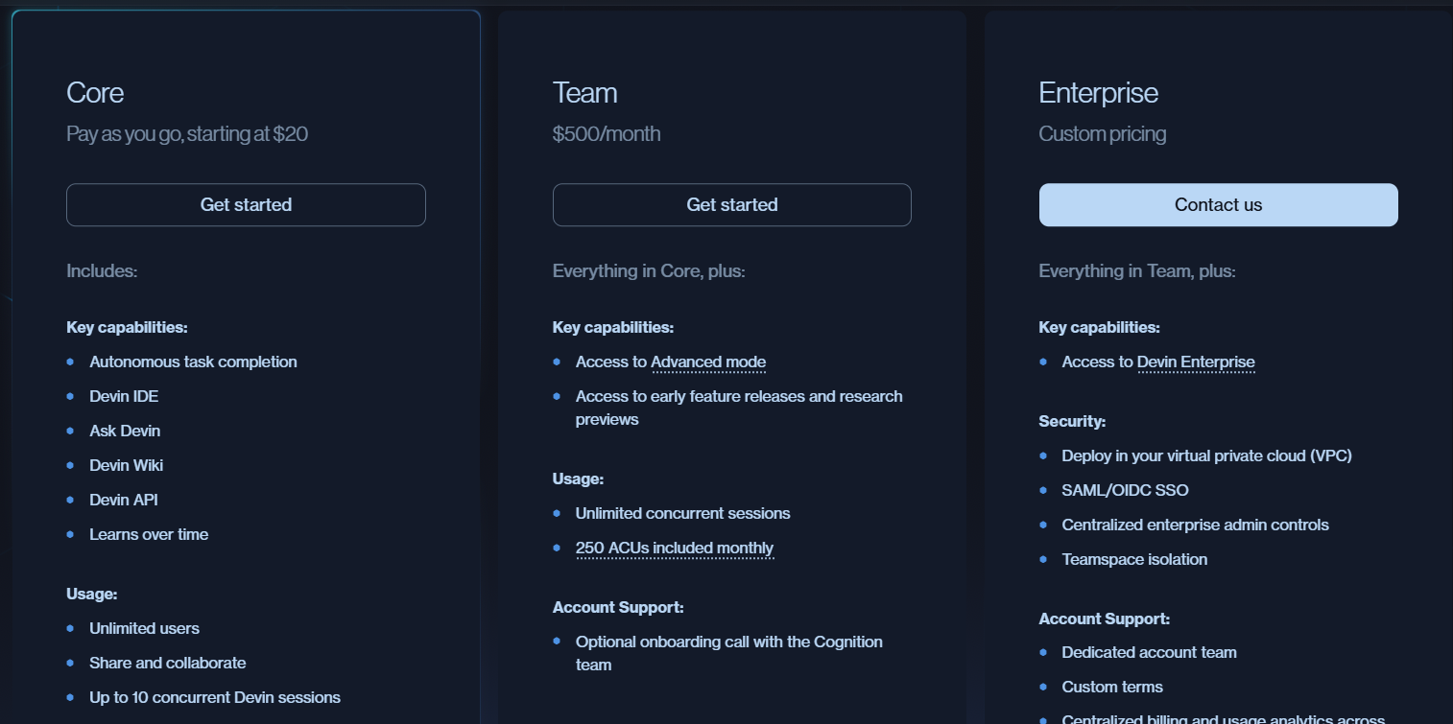Click the $500/month price text
The width and height of the screenshot is (1453, 724).
(x=607, y=134)
